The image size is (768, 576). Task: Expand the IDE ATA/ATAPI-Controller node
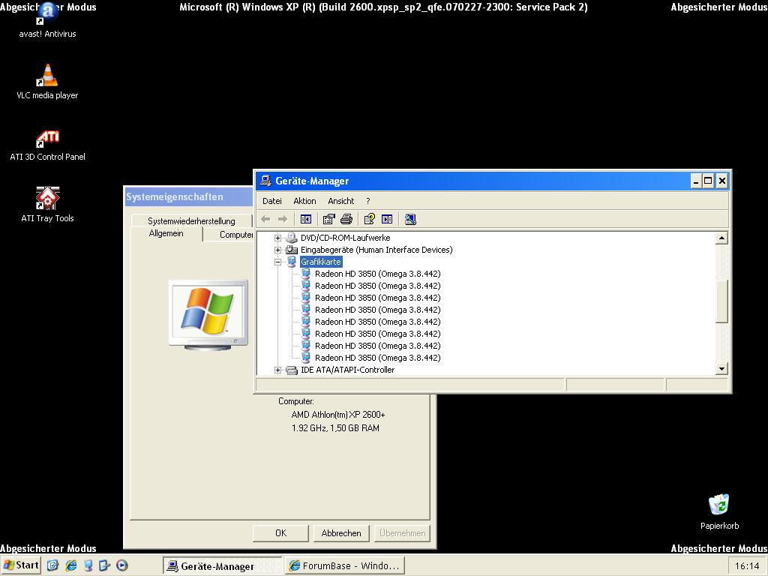click(277, 370)
